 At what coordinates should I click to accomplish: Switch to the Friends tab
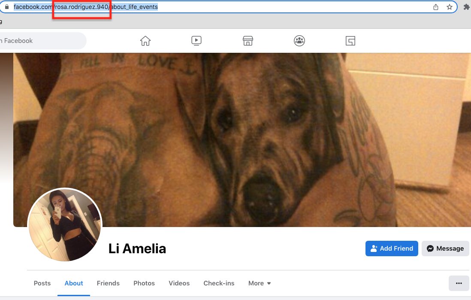(x=108, y=283)
